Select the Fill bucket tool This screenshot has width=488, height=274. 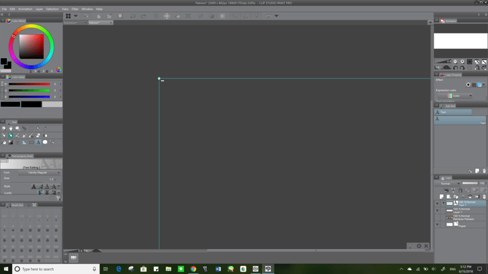pos(4,142)
